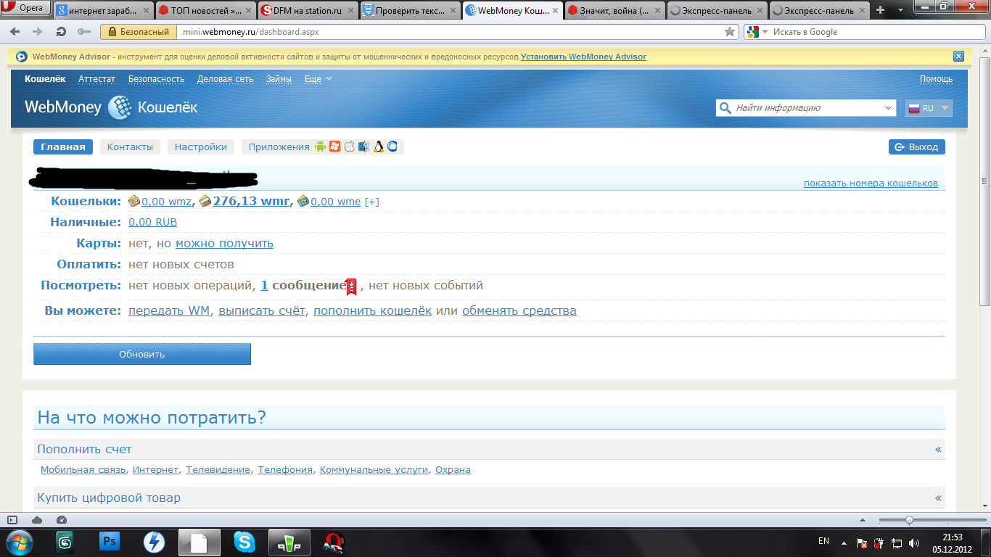Screen dimensions: 991x557
Task: Open Opera panel toggle in status bar
Action: click(12, 520)
